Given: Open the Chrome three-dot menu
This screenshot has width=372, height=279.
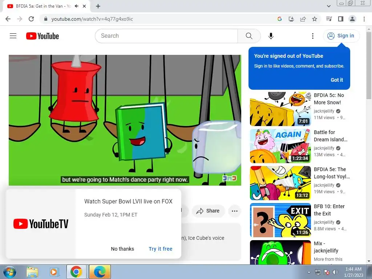Looking at the screenshot, I should [364, 19].
